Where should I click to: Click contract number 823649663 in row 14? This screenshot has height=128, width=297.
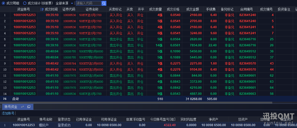click(247, 94)
